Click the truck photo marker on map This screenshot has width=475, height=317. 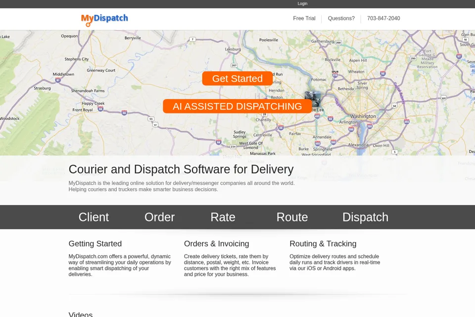(313, 98)
